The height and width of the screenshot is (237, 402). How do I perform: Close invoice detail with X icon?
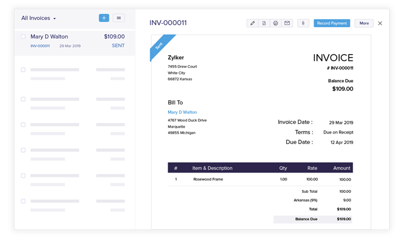(380, 23)
